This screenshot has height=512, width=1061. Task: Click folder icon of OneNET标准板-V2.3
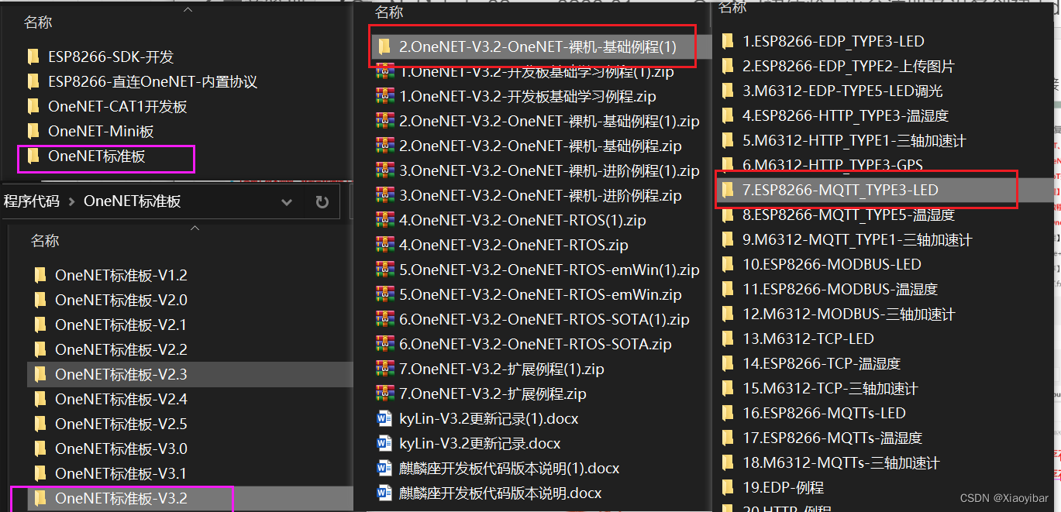[x=40, y=374]
